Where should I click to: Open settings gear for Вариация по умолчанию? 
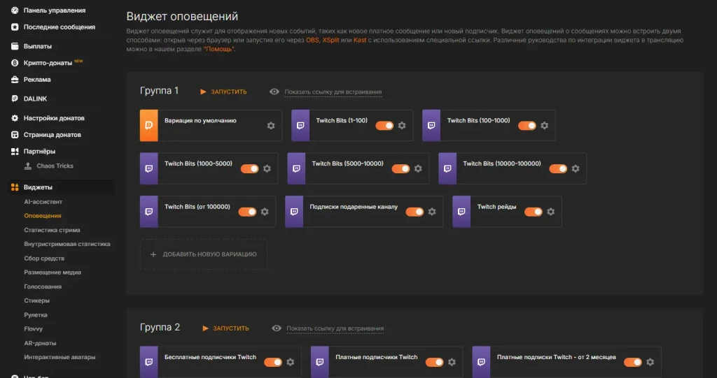(271, 126)
